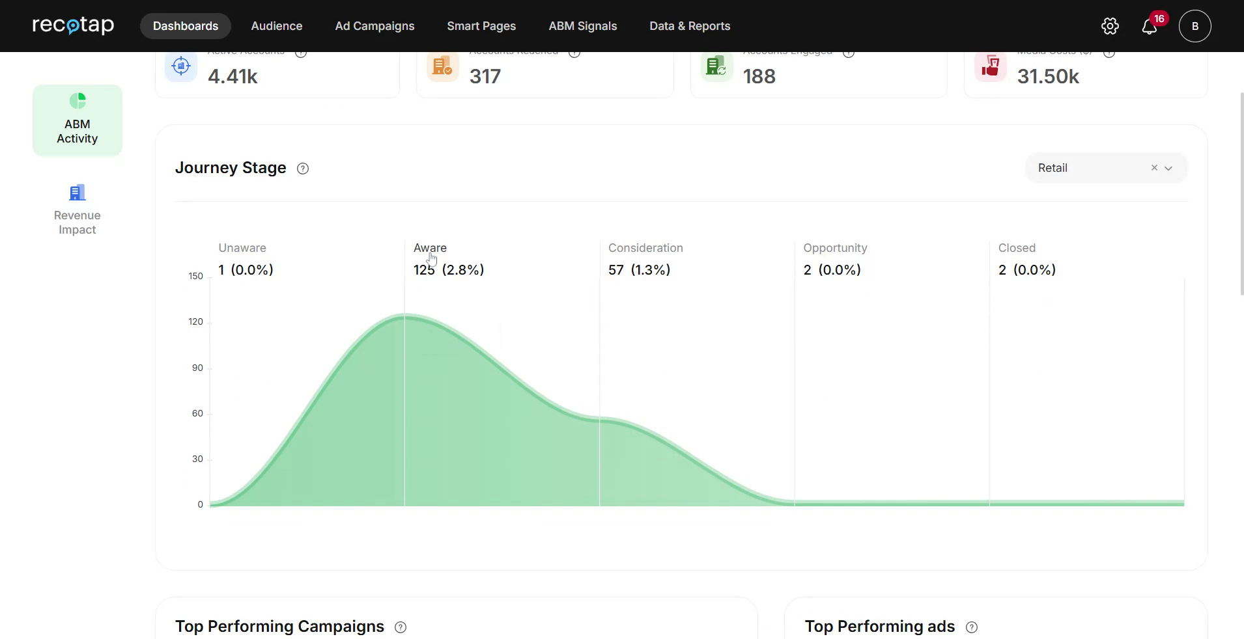Screen dimensions: 1244x639
Task: Open the user profile avatar B
Action: [1195, 26]
